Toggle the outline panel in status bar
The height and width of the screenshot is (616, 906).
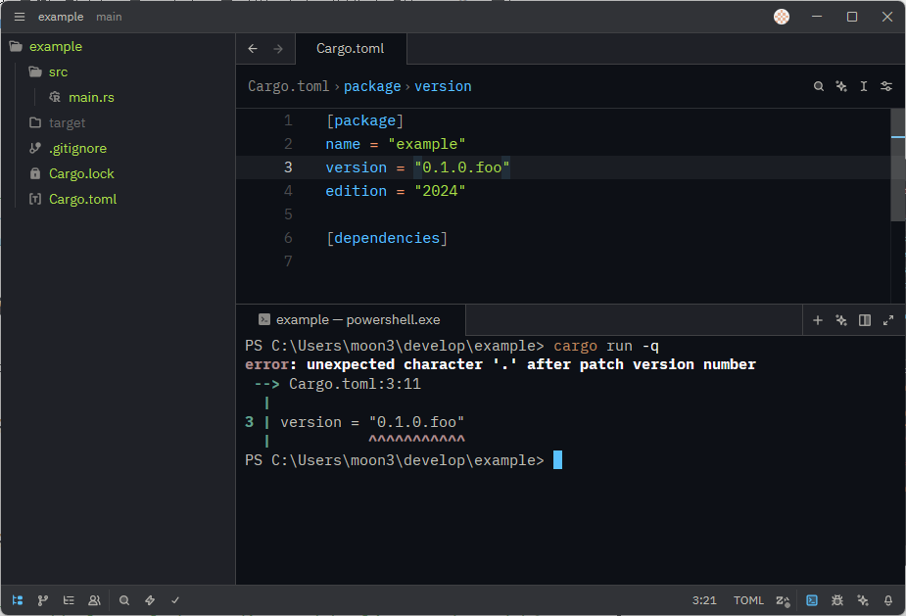(x=69, y=600)
